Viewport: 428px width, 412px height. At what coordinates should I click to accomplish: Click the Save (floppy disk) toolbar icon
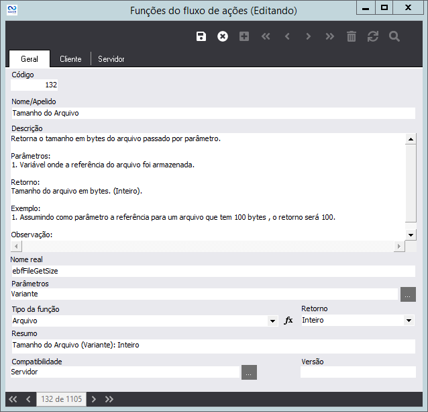(x=201, y=36)
